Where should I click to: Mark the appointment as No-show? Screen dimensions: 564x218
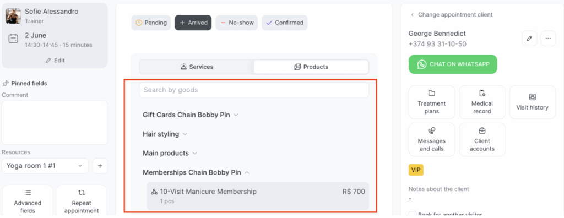tap(237, 23)
